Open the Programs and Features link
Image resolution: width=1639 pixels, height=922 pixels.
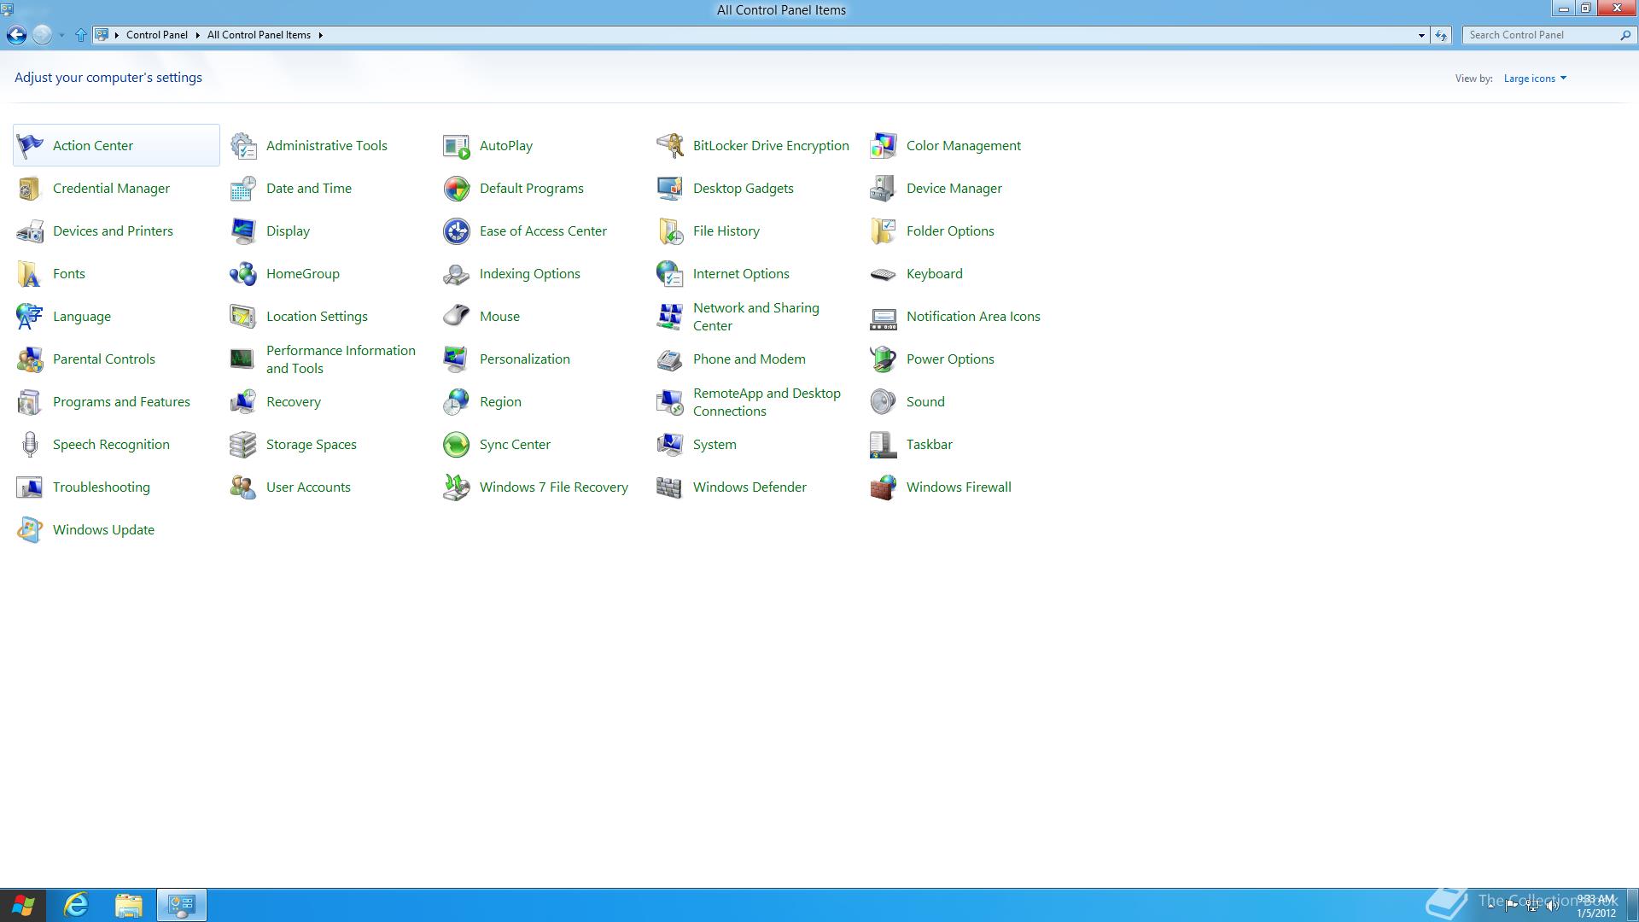tap(121, 402)
